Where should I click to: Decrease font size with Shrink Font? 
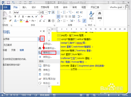[x=44, y=21]
